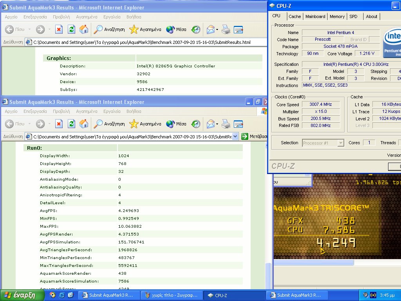Open Εργαλεία menu in the upper IE window

pos(112,17)
